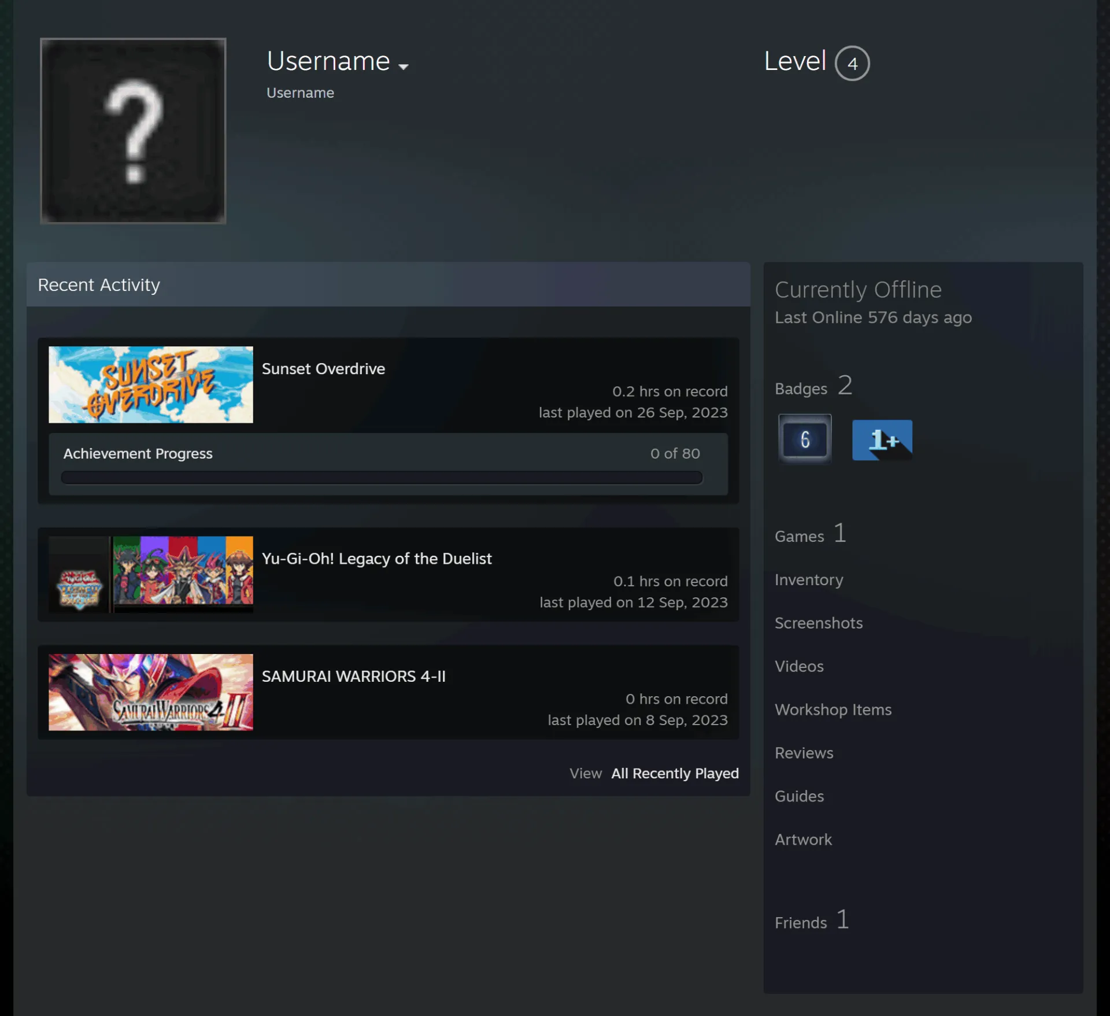Viewport: 1110px width, 1016px height.
Task: Open the Reviews link
Action: [x=804, y=753]
